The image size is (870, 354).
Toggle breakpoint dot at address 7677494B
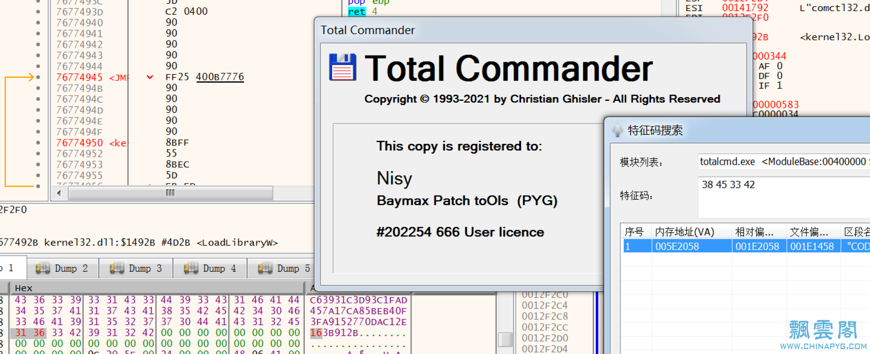tap(38, 88)
